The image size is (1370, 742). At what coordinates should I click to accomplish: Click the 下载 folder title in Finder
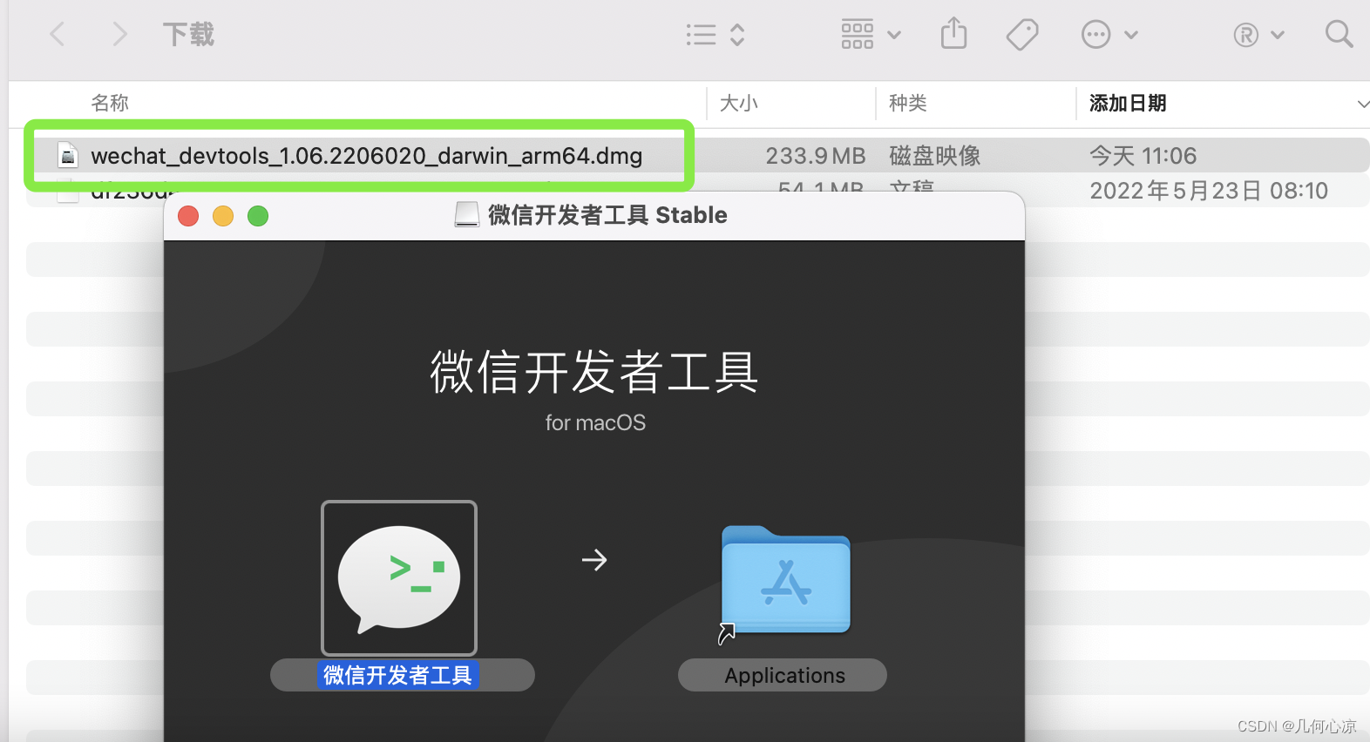(188, 35)
